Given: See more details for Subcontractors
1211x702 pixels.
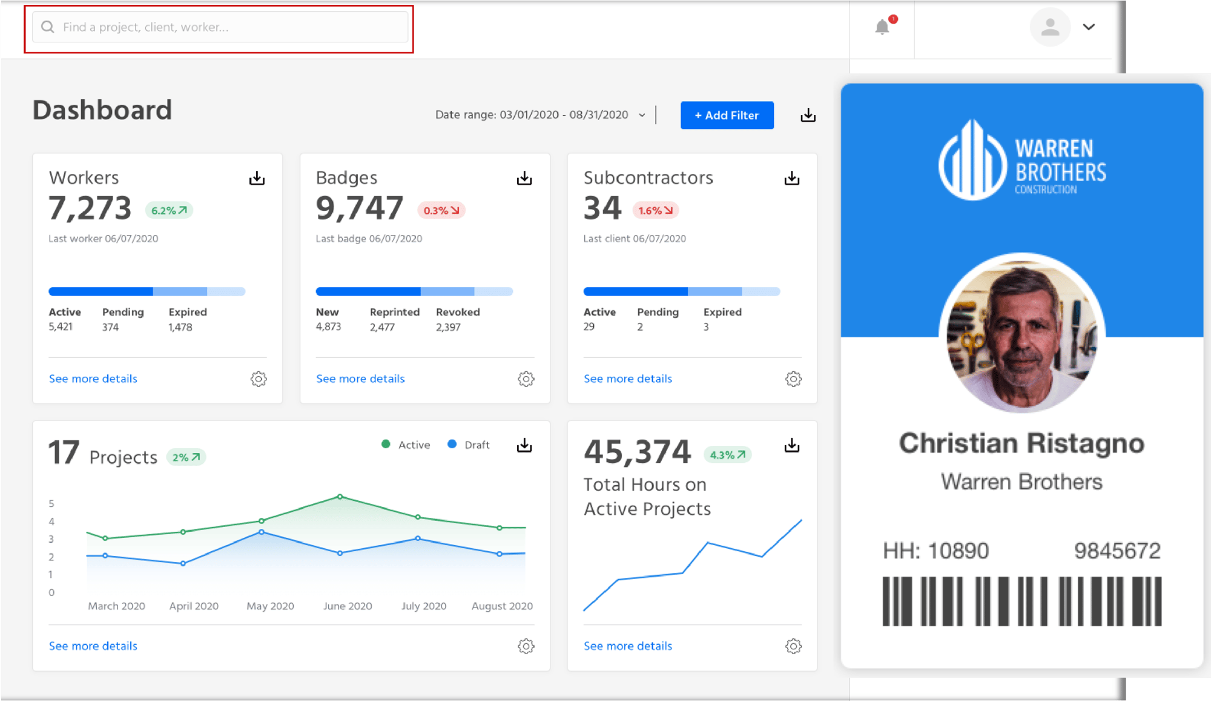Looking at the screenshot, I should point(628,379).
